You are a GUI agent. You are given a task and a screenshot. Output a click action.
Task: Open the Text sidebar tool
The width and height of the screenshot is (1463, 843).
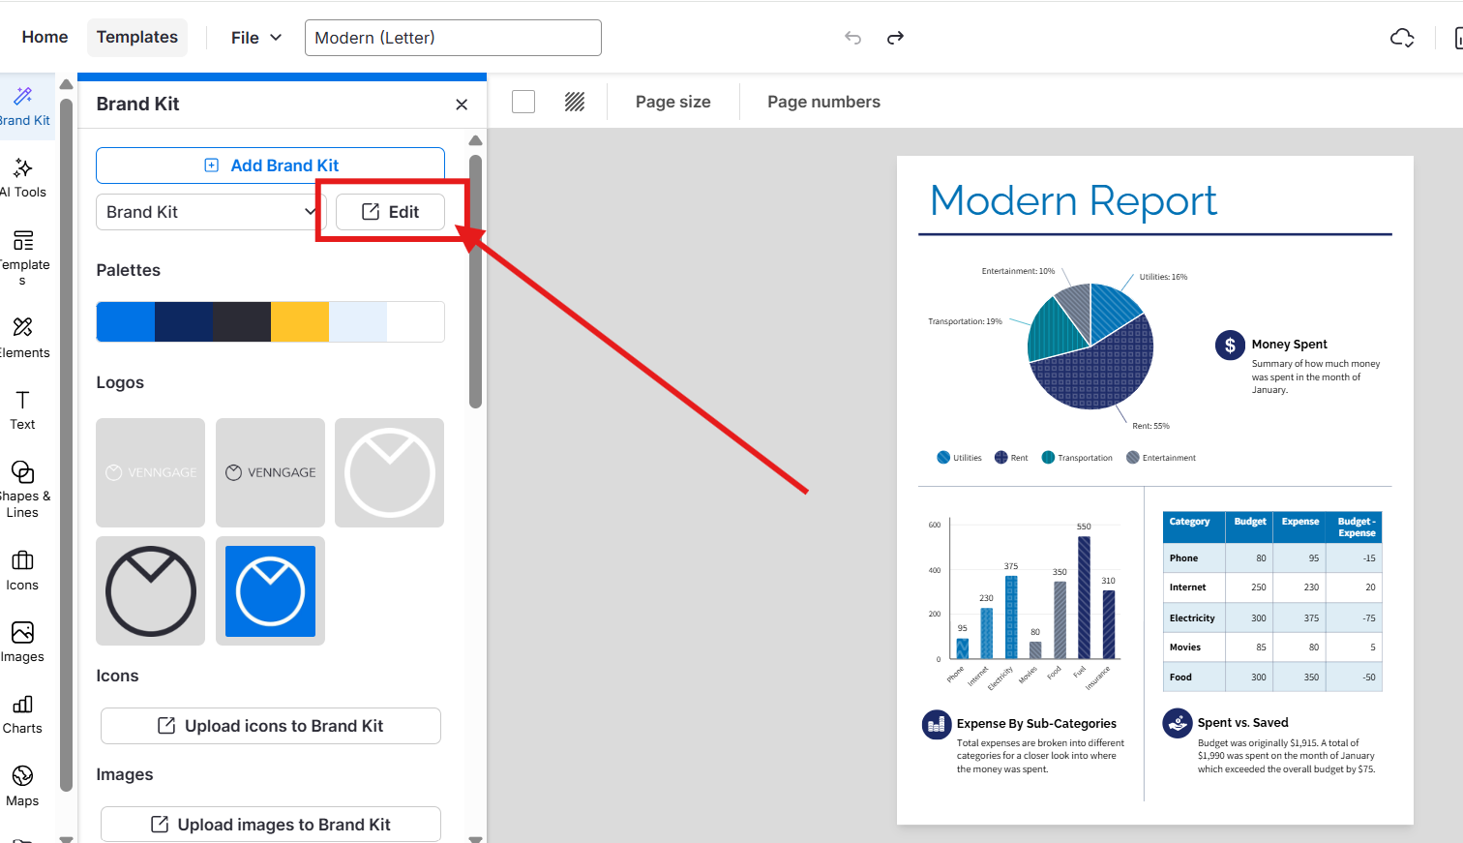(x=22, y=410)
